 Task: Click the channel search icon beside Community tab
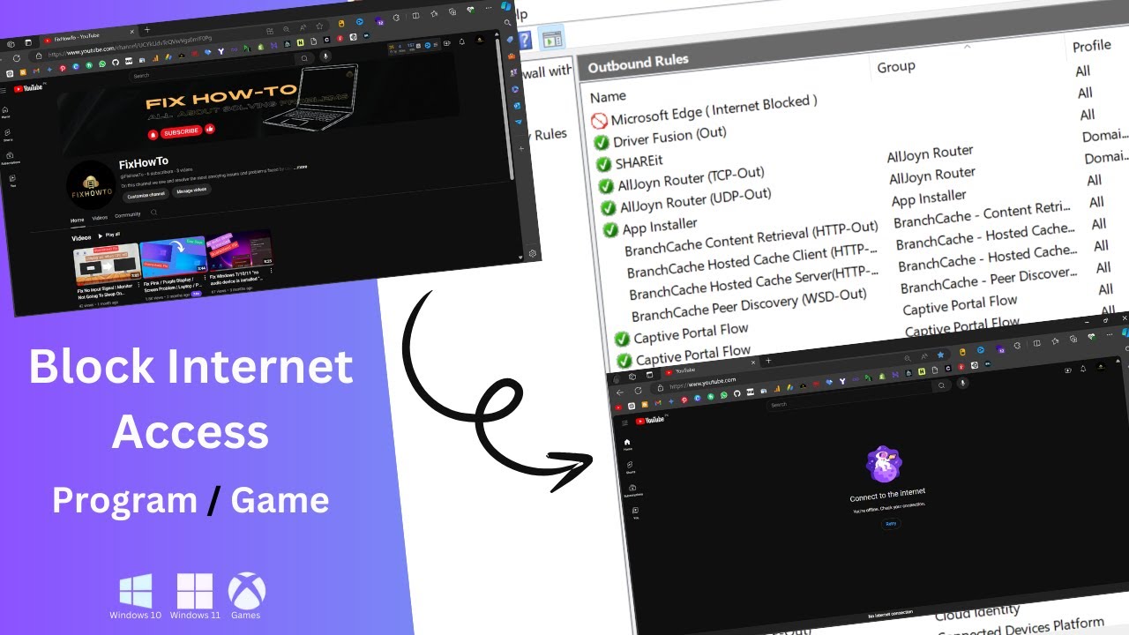pos(154,213)
